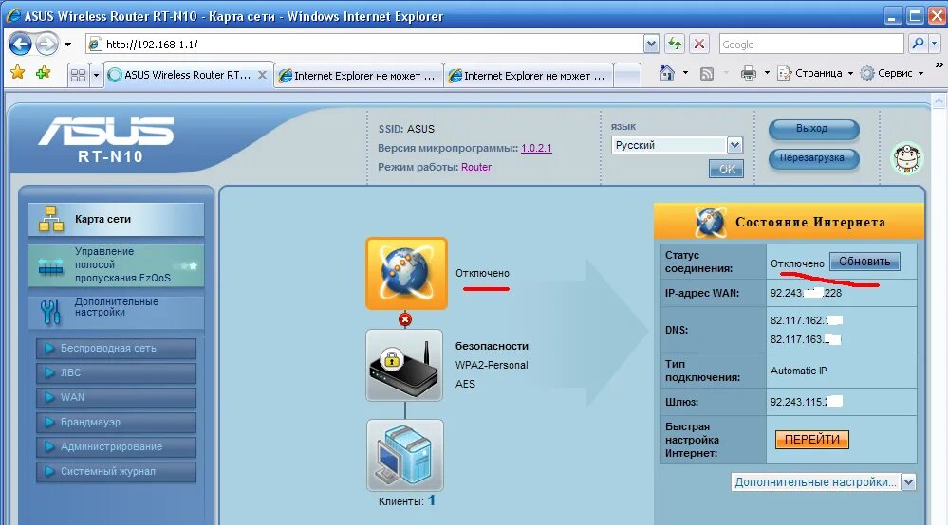Viewport: 948px width, 525px height.
Task: Click the Print icon
Action: pos(749,73)
